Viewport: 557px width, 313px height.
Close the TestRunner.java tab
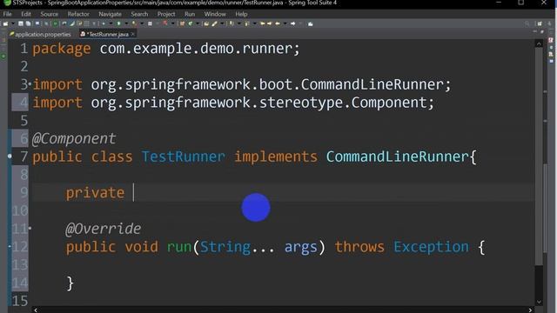[133, 34]
